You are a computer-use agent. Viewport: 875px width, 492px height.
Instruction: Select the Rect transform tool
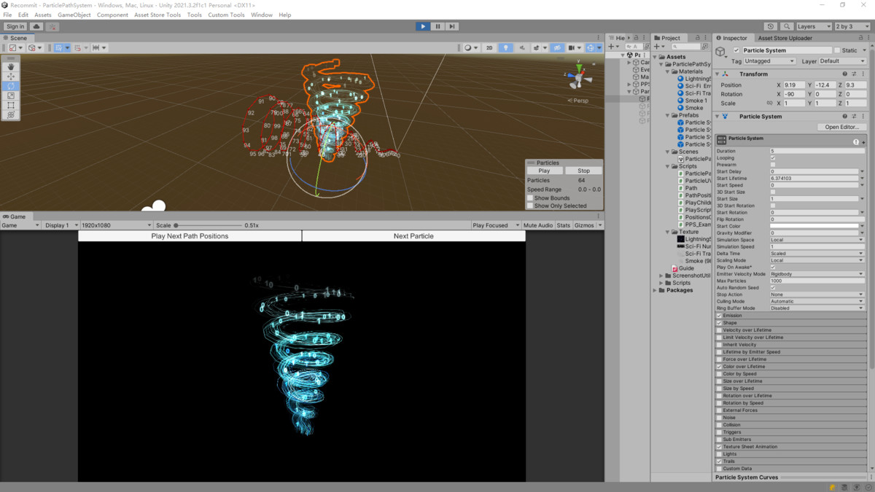(x=11, y=105)
